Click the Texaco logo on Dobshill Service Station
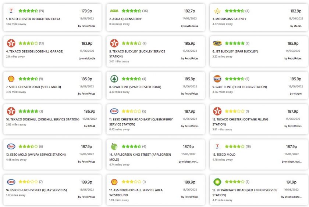This screenshot has width=309, height=207. pyautogui.click(x=11, y=111)
